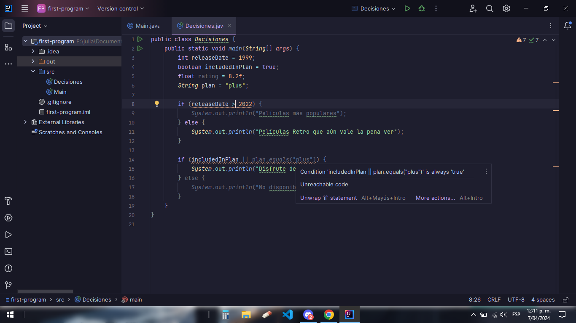Expand the out folder
Screen dimensions: 576x323
(x=33, y=61)
